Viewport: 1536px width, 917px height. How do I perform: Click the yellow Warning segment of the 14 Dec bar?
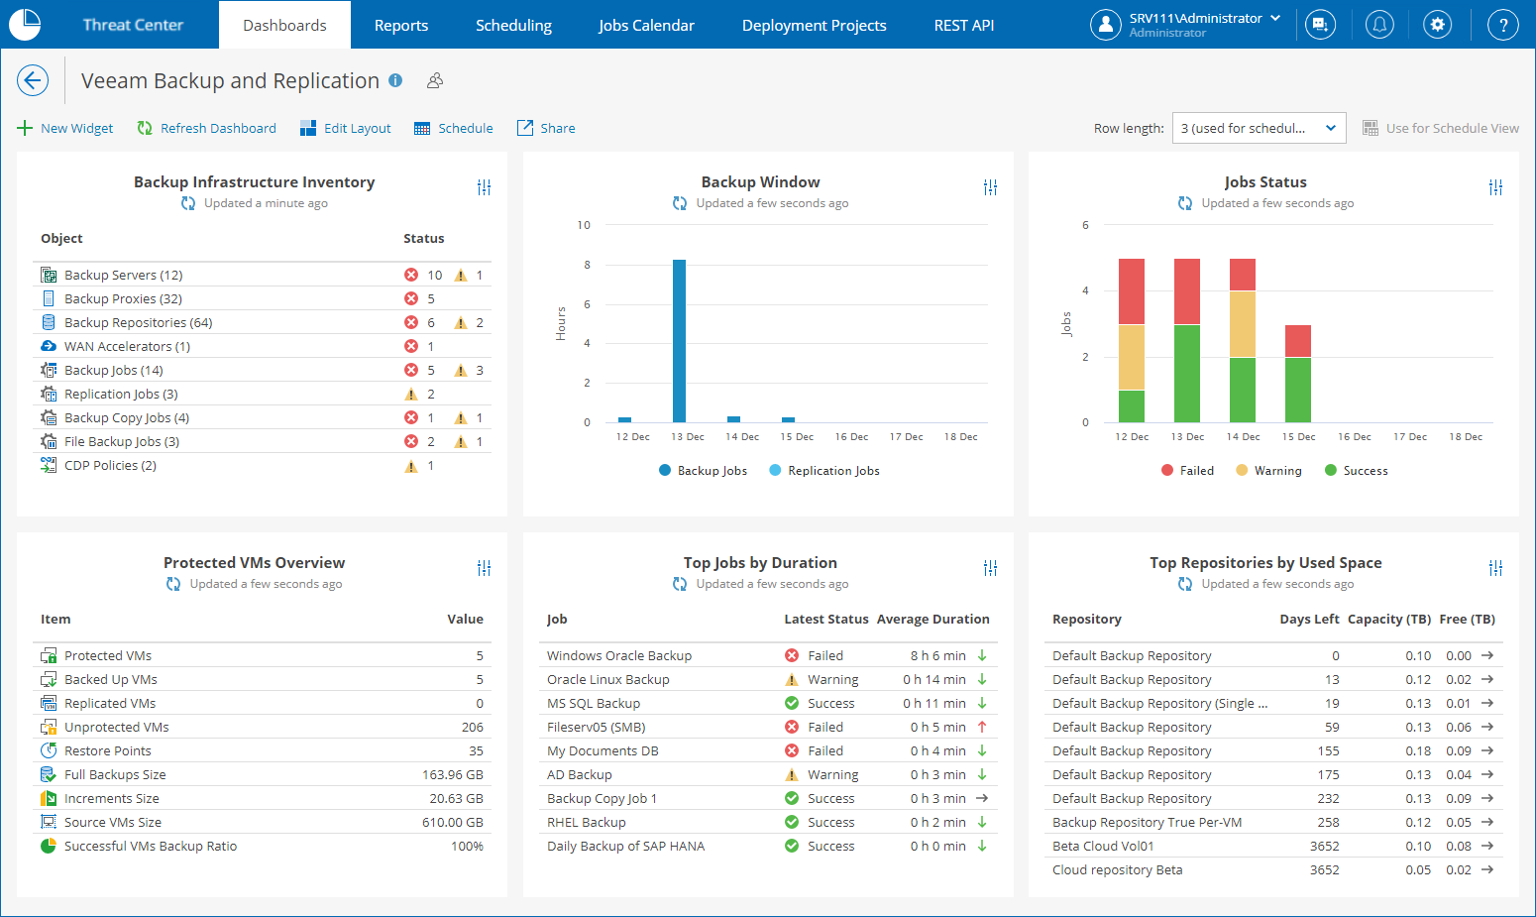pos(1243,324)
